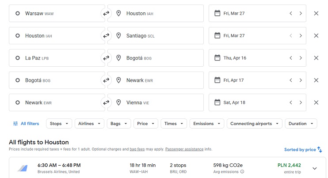Open All filters panel

pos(26,124)
